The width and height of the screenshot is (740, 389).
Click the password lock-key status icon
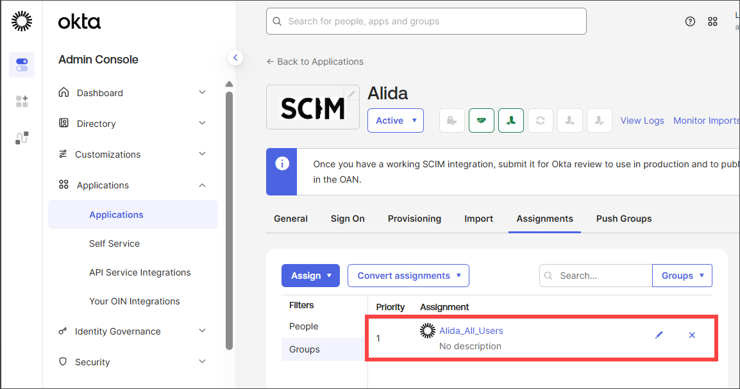[x=451, y=120]
